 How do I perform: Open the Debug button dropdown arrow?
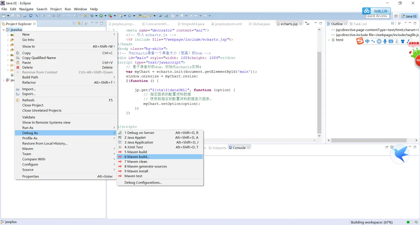point(96,16)
